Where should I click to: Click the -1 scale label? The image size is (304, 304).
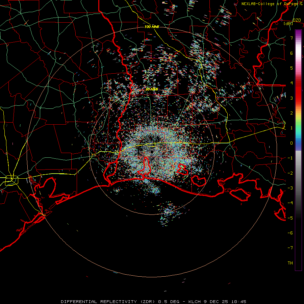click(x=290, y=158)
